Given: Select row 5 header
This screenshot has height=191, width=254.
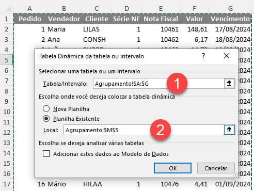Looking at the screenshot, I should (7, 60).
